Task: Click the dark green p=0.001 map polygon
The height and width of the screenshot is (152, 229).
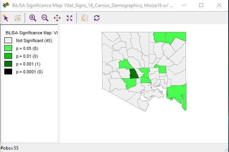Action: (x=133, y=74)
